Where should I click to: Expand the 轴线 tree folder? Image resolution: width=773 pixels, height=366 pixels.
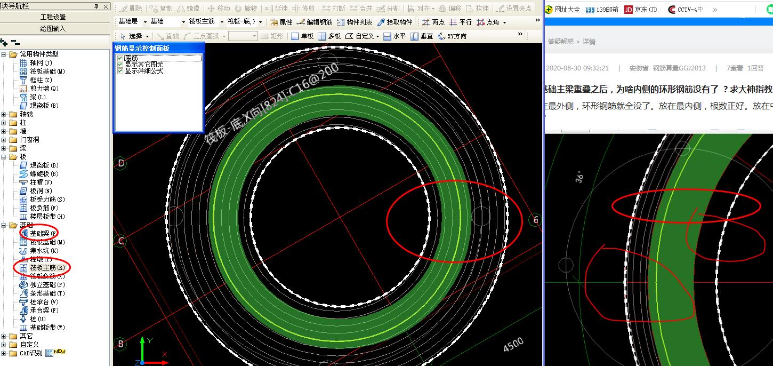pos(4,114)
